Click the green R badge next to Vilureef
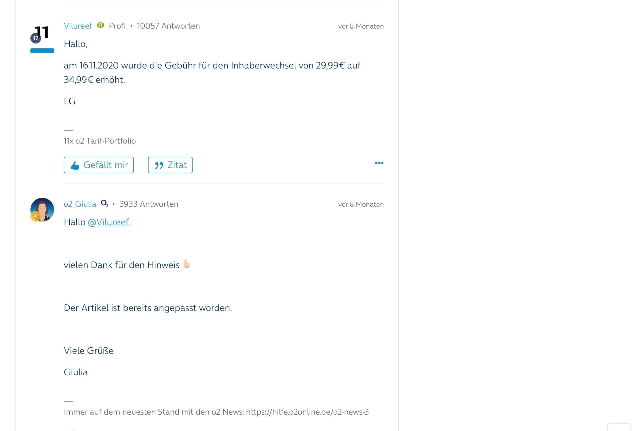 point(101,25)
